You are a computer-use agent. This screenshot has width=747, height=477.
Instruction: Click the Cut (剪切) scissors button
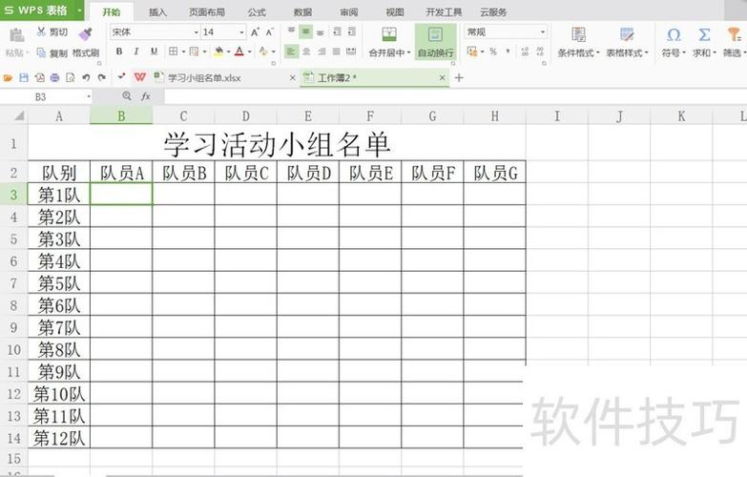[52, 31]
